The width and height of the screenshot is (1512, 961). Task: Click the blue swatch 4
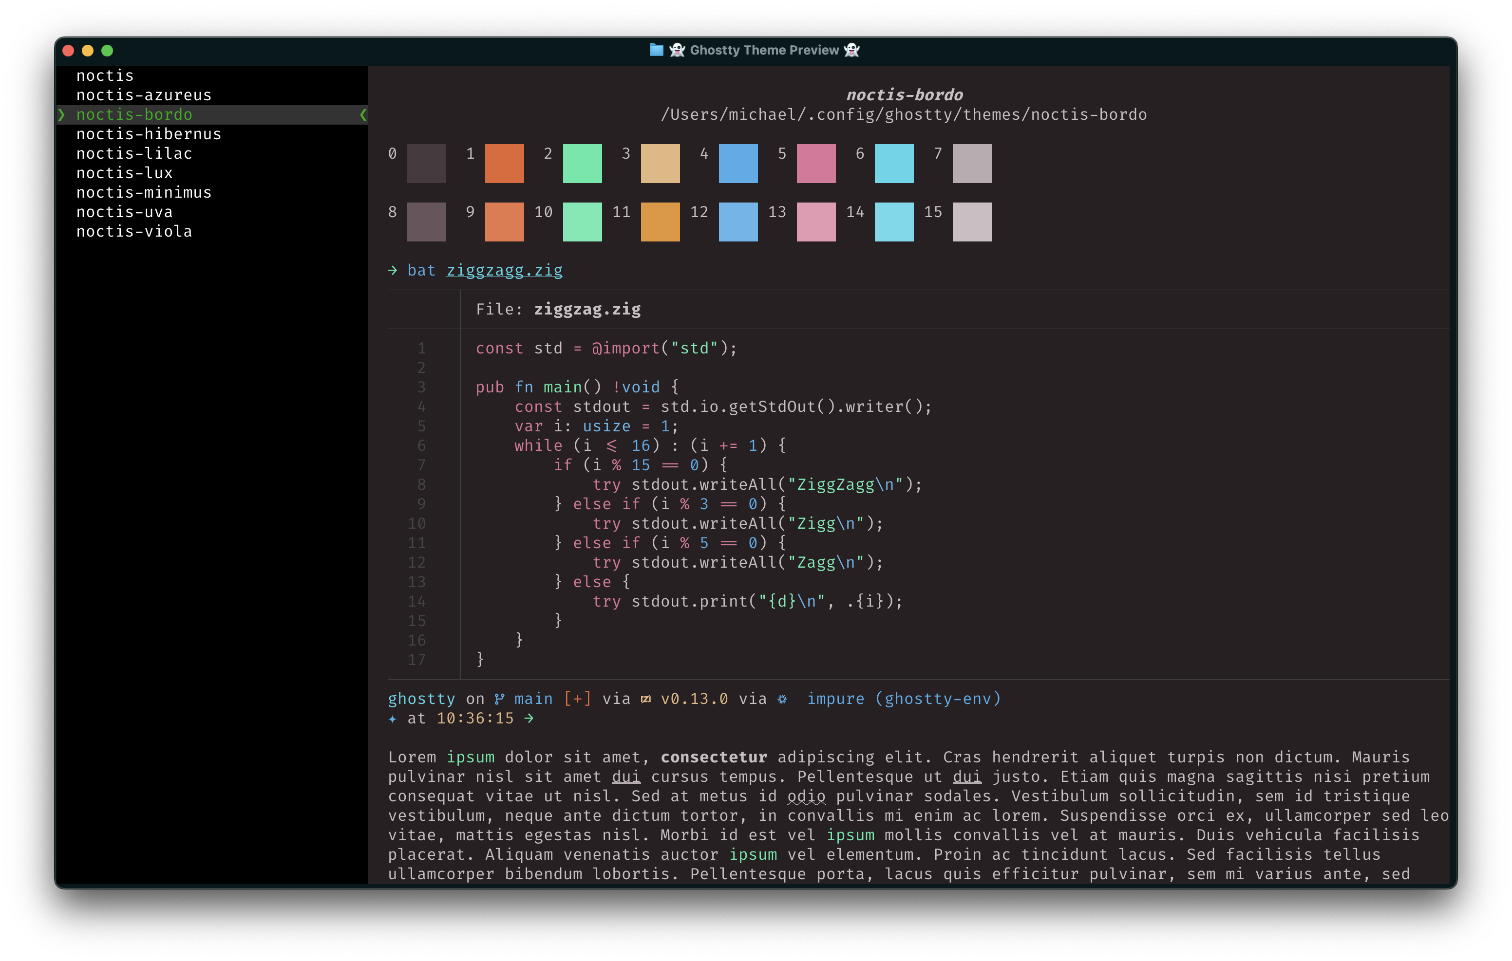tap(738, 163)
